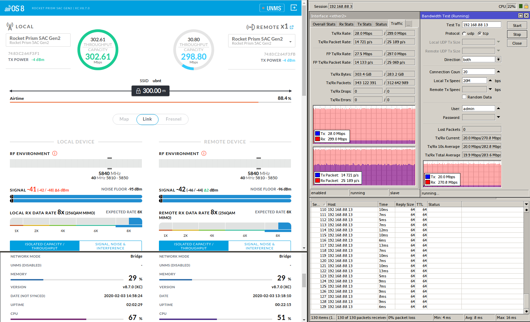530x322 pixels.
Task: Expand the Remote Tx Speed arrow
Action: [490, 89]
